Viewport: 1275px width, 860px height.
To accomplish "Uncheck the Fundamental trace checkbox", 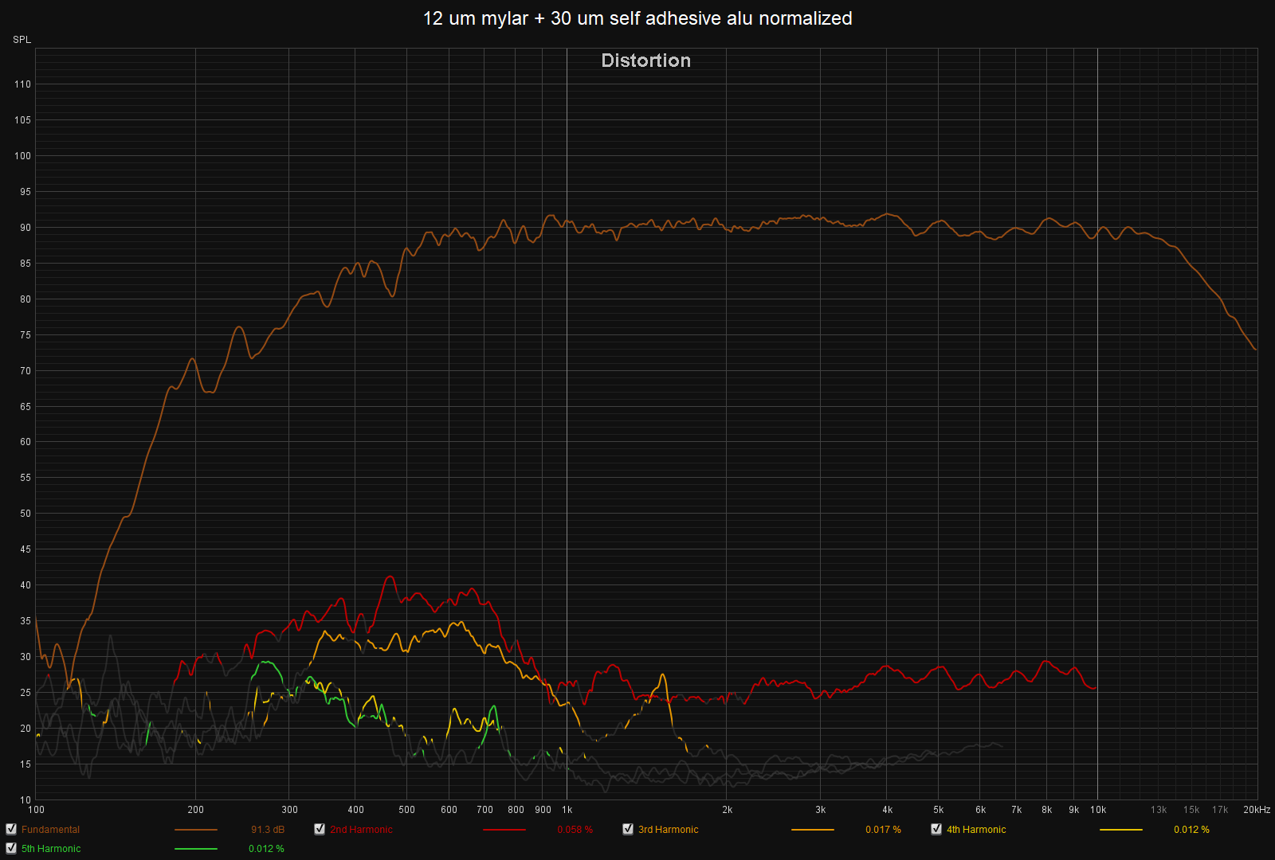I will click(11, 829).
